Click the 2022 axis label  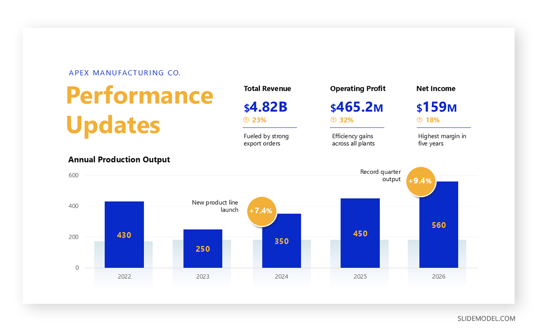(124, 277)
